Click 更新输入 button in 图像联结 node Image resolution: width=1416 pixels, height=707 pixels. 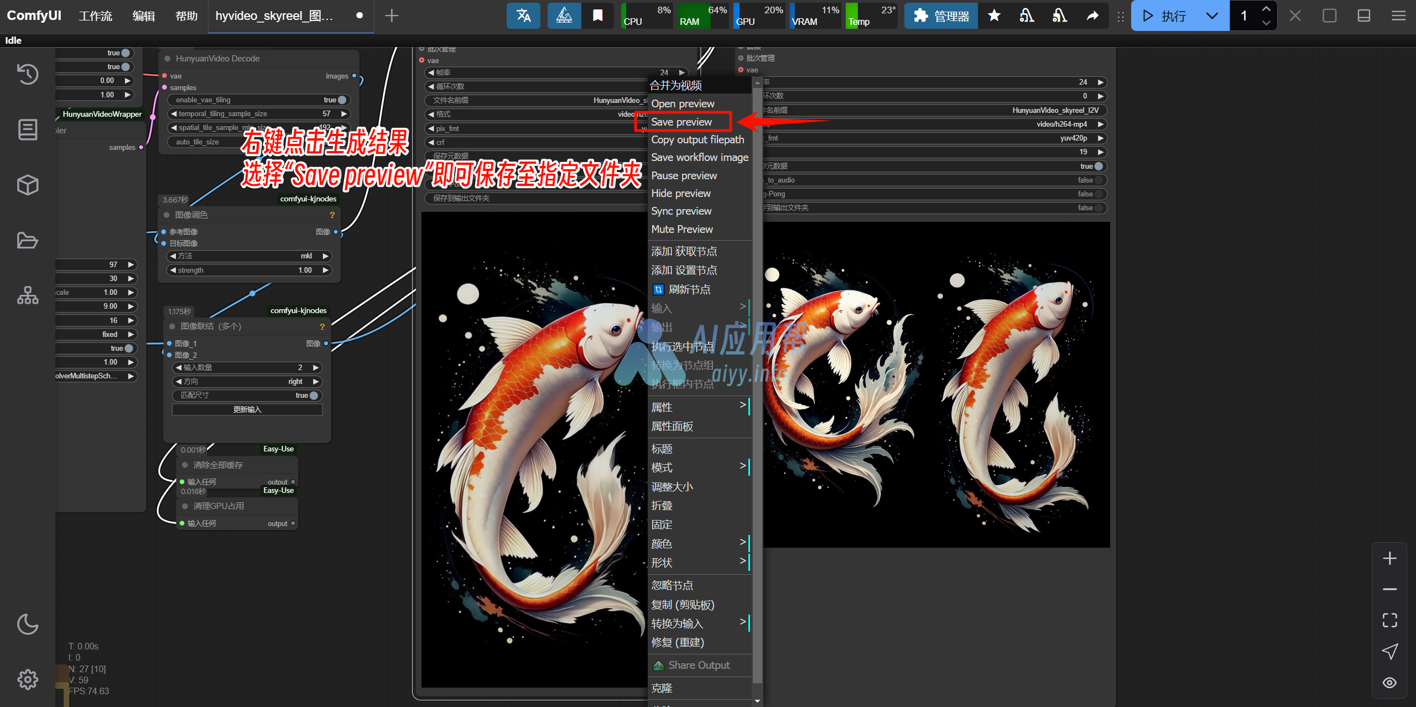(x=247, y=409)
